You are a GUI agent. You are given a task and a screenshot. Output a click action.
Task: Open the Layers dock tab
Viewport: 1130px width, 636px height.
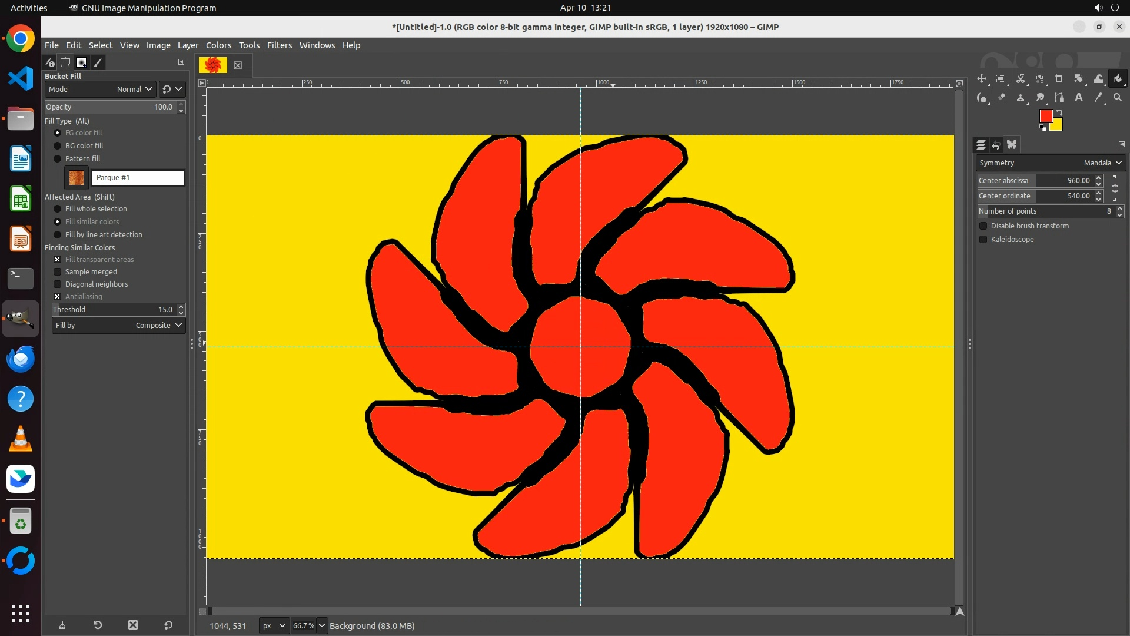coord(981,145)
